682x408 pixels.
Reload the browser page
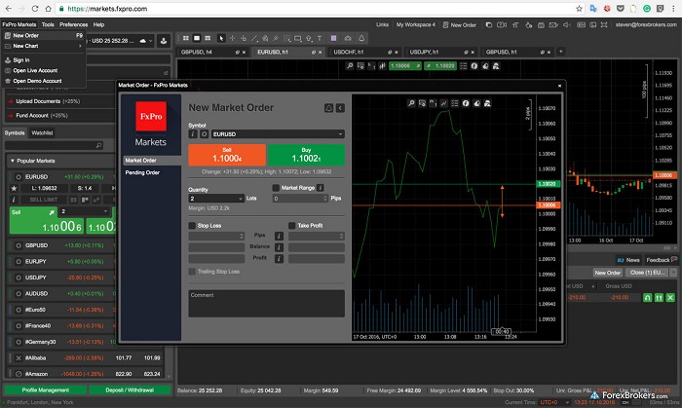click(x=35, y=9)
